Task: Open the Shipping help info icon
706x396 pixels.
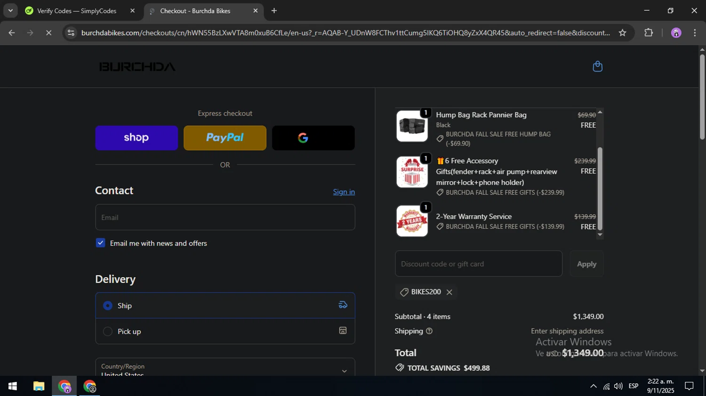Action: click(429, 331)
